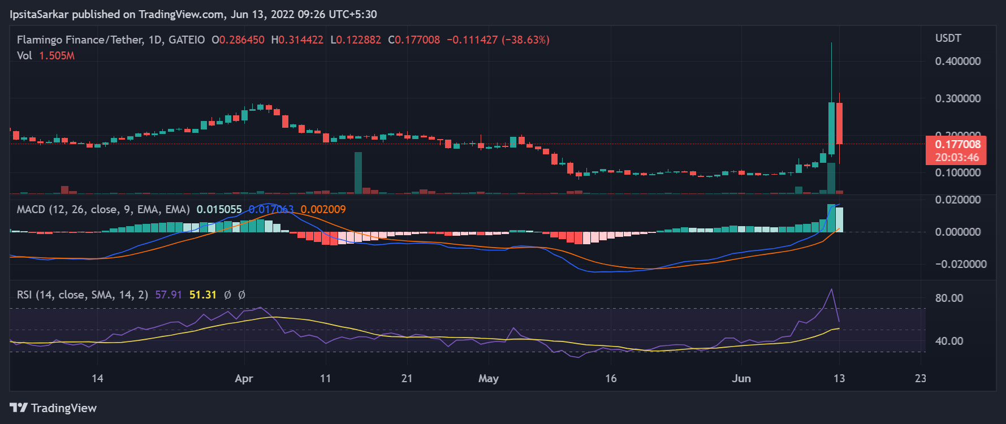Click the 0.020000 MACD axis label
Image resolution: width=1006 pixels, height=424 pixels.
958,200
